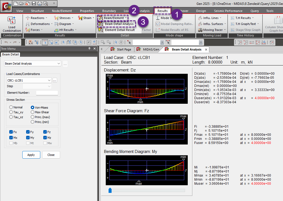
Task: Click the Close button in Beam Detail panel
Action: pos(51,155)
